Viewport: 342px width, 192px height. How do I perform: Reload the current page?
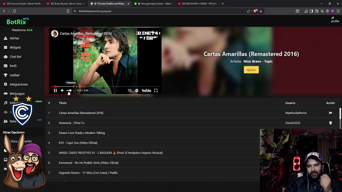(x=14, y=11)
